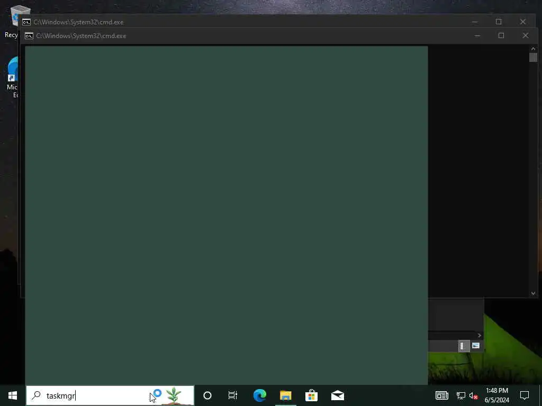Click the cmd.exe scrollbar down arrow
Screen dimensions: 542x406
pyautogui.click(x=533, y=293)
